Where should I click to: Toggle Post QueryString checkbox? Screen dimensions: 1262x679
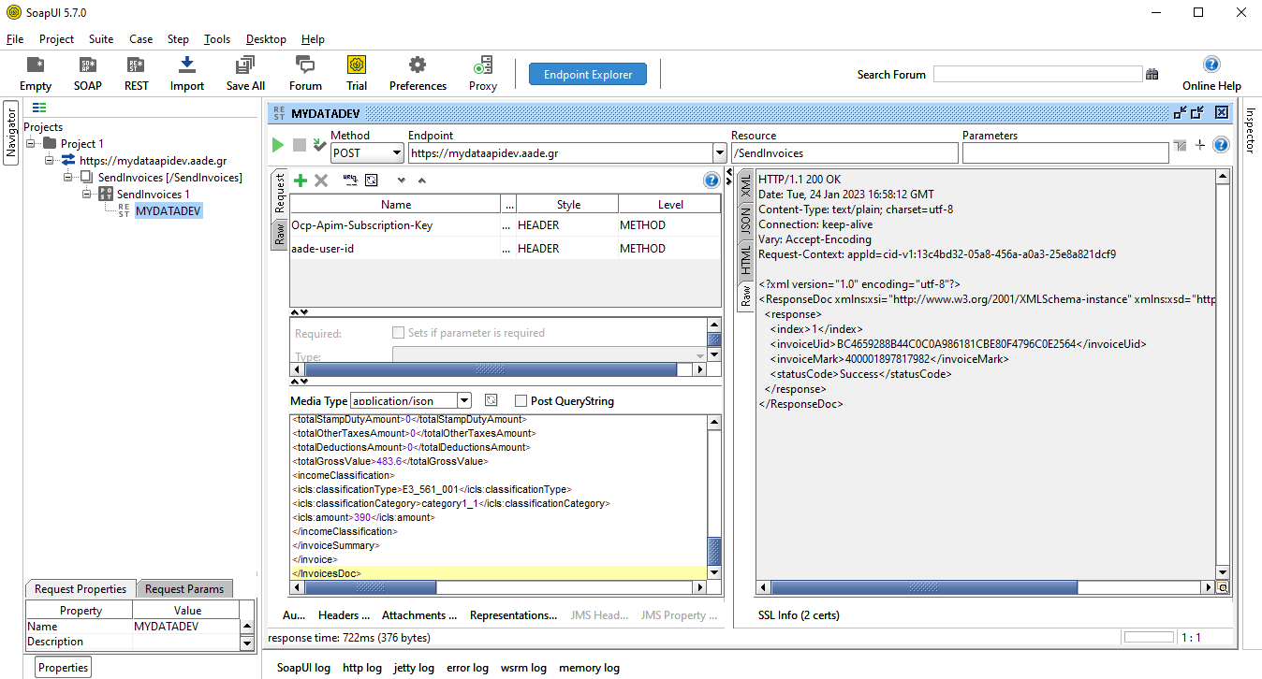pyautogui.click(x=521, y=401)
